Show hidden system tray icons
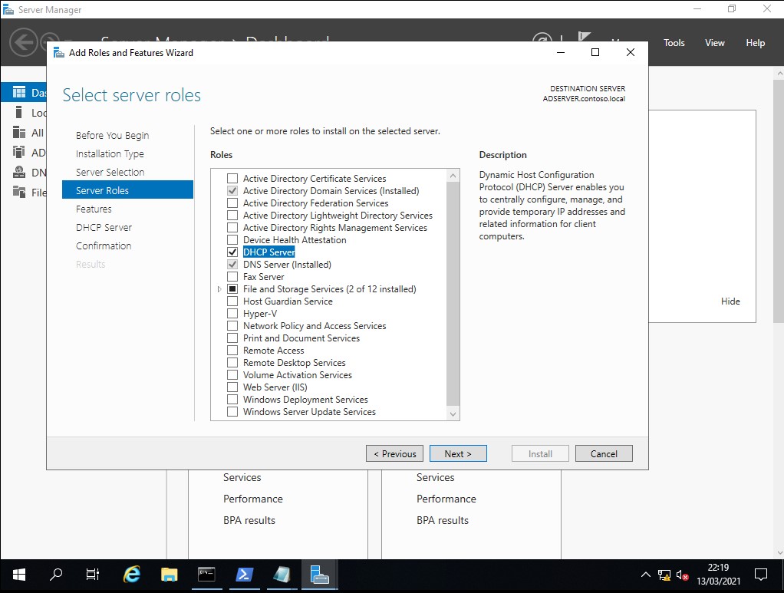 (645, 575)
